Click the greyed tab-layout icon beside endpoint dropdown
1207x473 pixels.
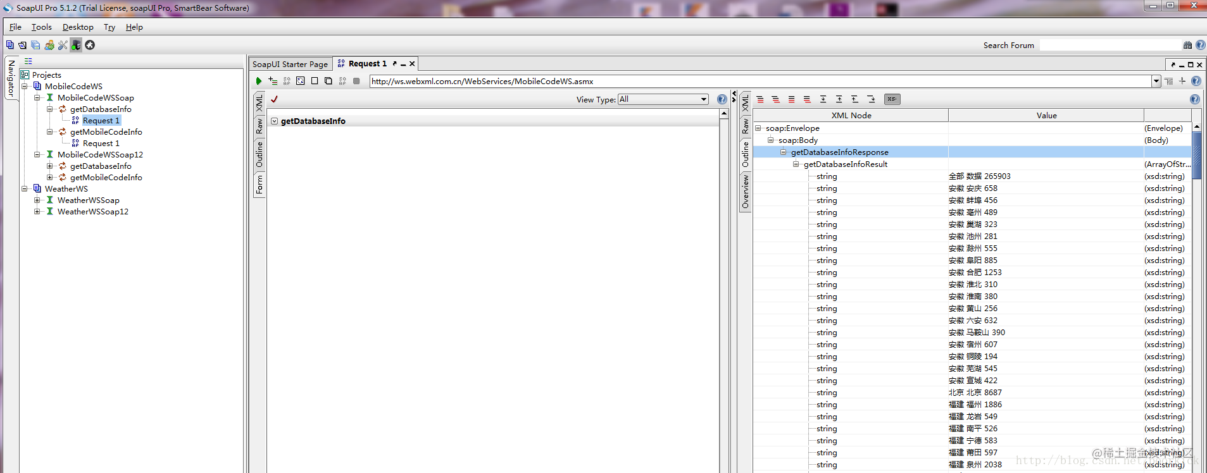click(1168, 81)
